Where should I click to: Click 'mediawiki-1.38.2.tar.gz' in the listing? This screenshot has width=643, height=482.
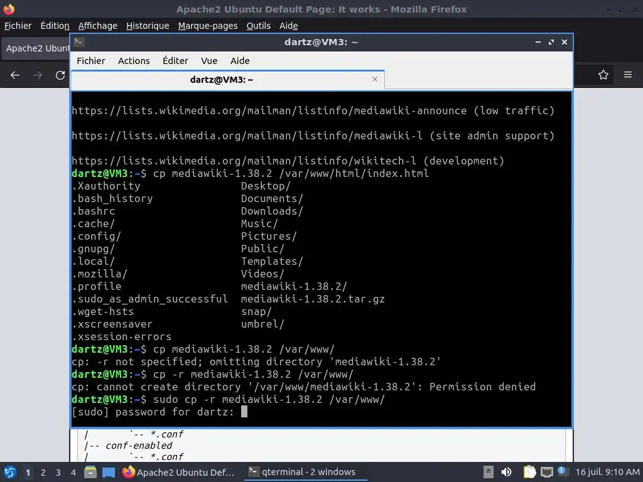pyautogui.click(x=313, y=299)
